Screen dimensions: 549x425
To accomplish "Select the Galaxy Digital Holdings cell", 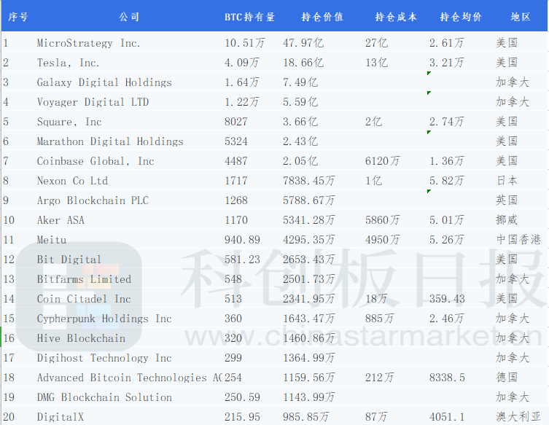I will (x=104, y=82).
